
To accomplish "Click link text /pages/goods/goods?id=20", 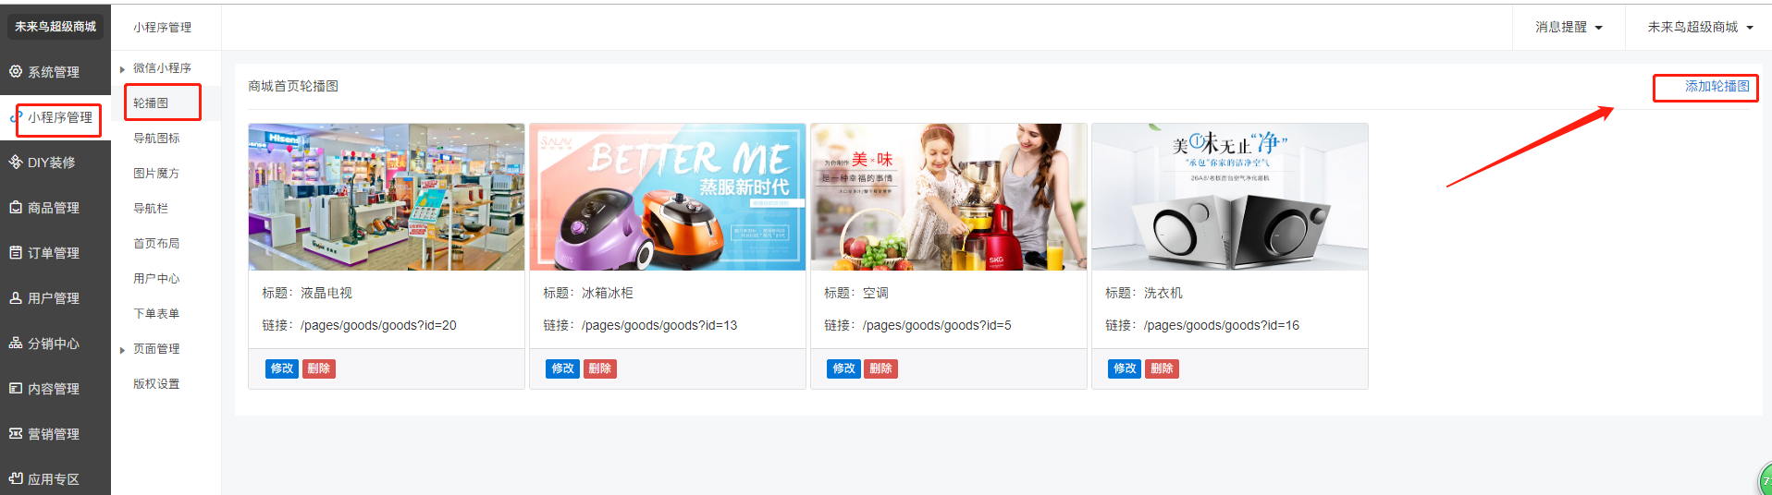I will click(379, 325).
